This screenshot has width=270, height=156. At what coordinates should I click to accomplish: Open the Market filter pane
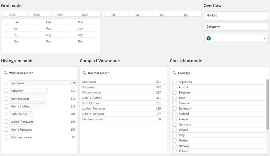click(x=236, y=15)
